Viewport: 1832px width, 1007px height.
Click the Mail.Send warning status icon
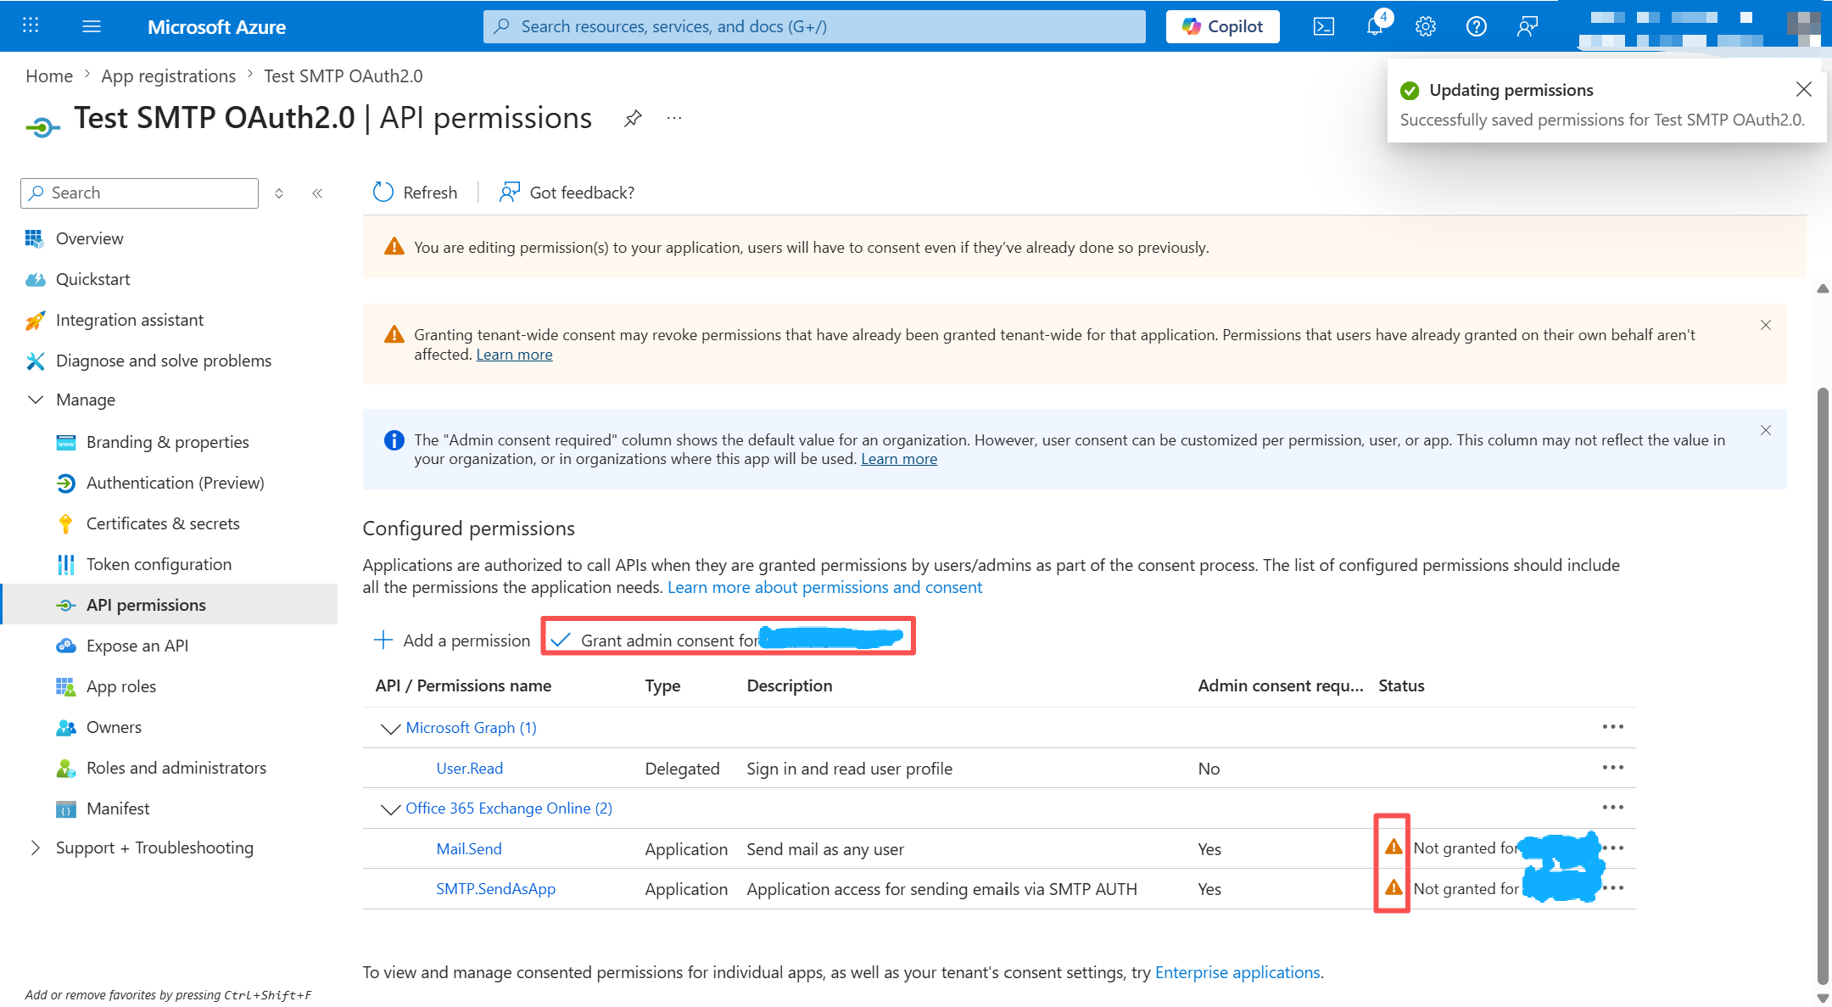click(1393, 847)
